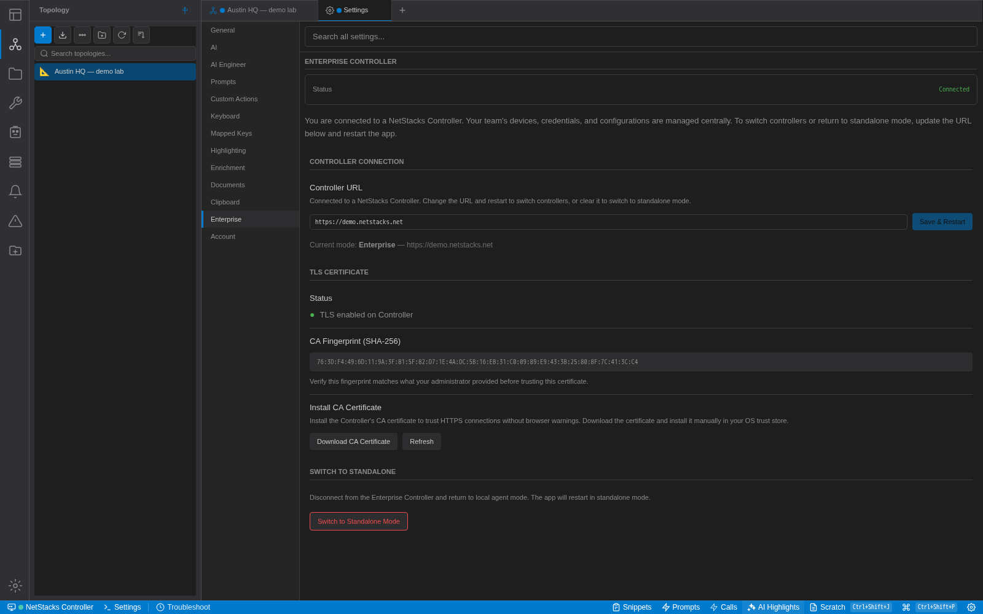Click NetStacks Controller in the status bar
983x614 pixels.
coord(50,607)
